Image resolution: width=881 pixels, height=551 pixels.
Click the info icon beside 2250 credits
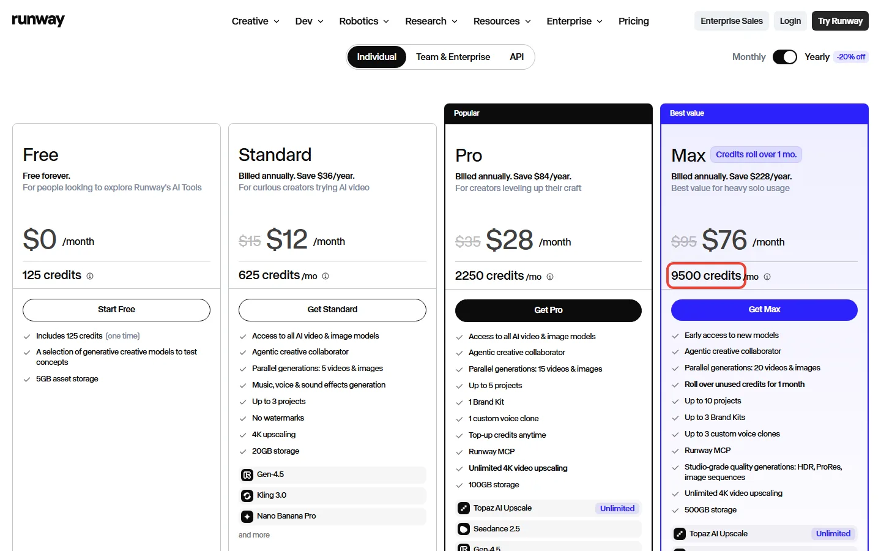[x=550, y=277]
